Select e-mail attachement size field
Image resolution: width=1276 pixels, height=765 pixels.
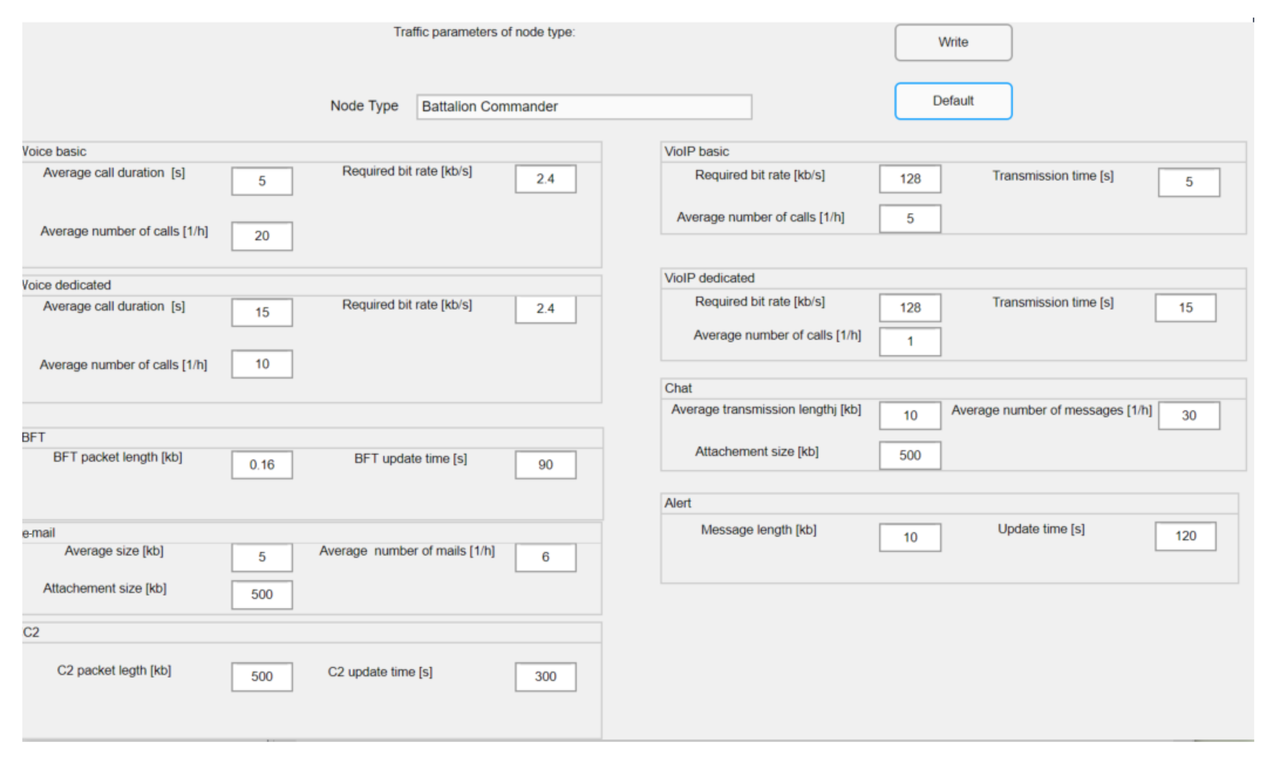coord(262,594)
